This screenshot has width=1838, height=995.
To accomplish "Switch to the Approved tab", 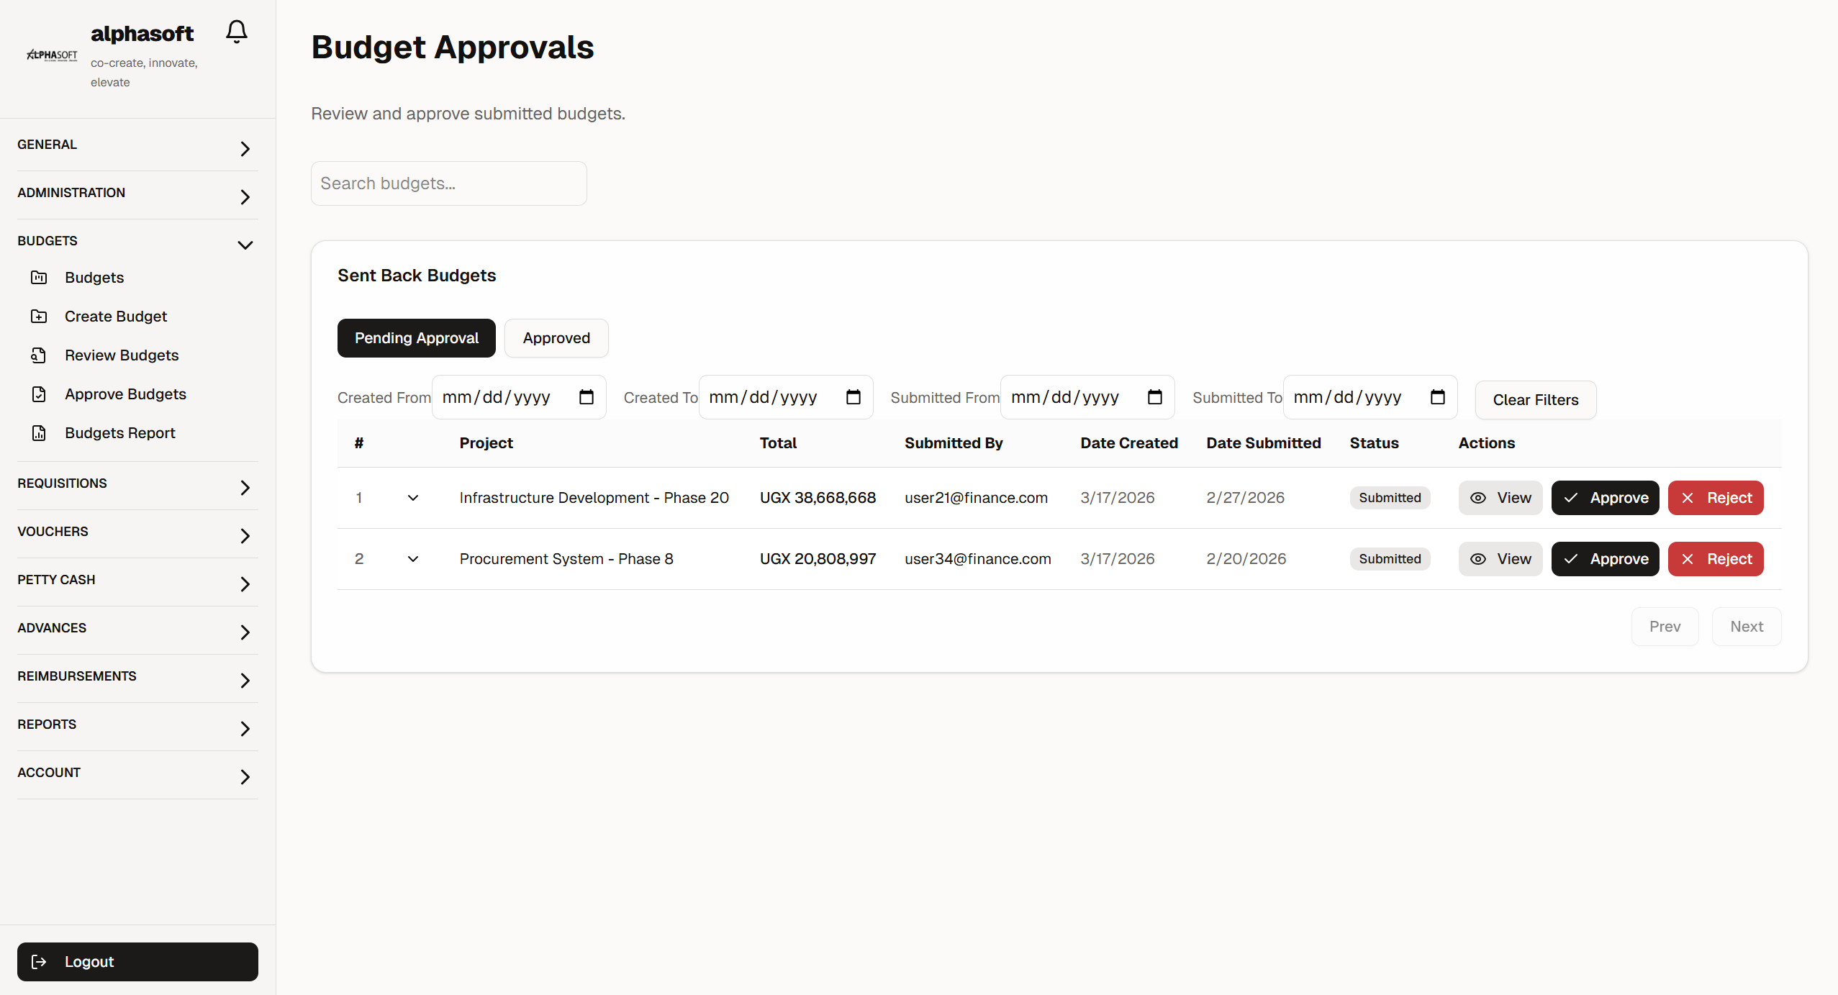I will [x=556, y=338].
